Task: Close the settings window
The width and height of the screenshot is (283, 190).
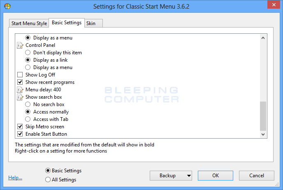Action: coord(274,5)
